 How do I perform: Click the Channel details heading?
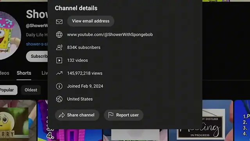(76, 8)
